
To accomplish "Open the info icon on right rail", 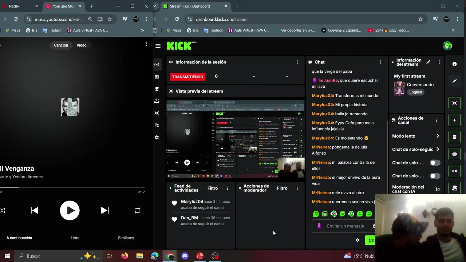I will coord(454,64).
